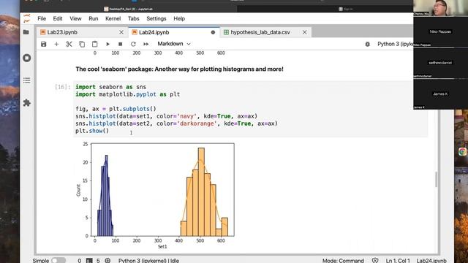
Task: Open the Settings menu
Action: (x=156, y=18)
